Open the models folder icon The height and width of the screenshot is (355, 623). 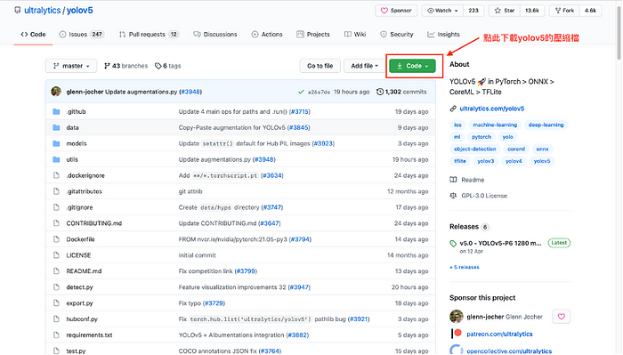56,143
